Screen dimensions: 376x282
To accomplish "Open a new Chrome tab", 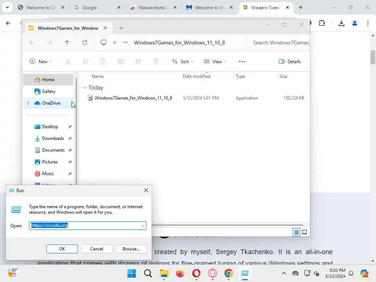I will [x=300, y=7].
